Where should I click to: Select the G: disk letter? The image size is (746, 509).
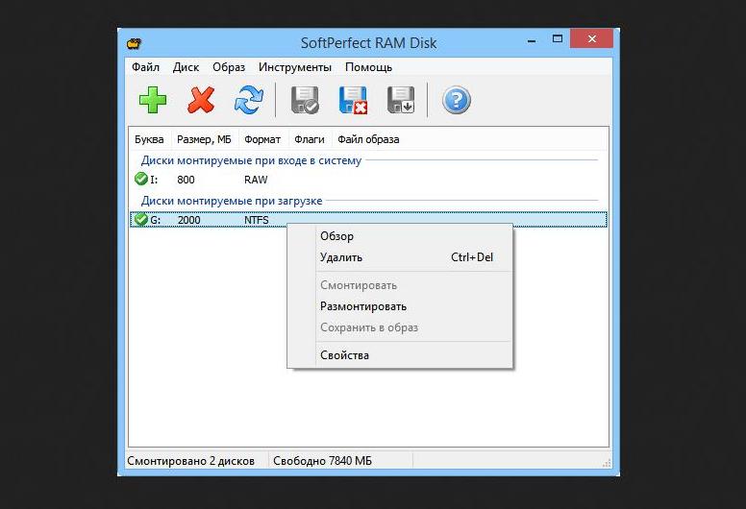pos(155,220)
